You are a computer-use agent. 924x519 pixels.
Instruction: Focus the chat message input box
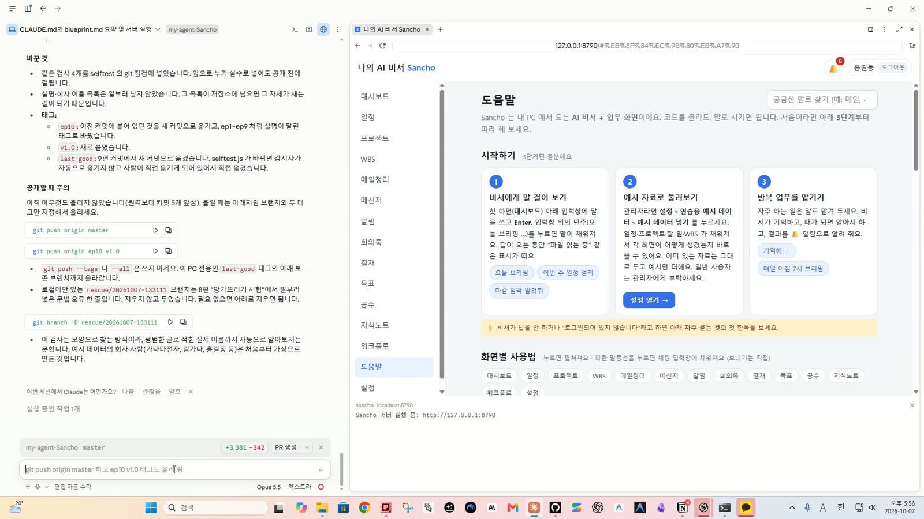click(x=174, y=469)
